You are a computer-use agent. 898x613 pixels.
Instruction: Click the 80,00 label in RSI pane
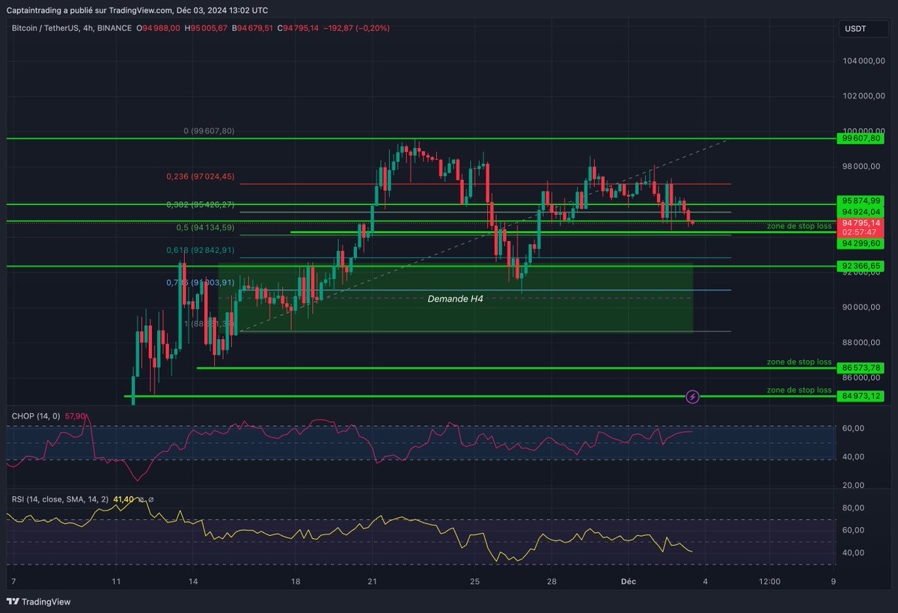point(854,507)
